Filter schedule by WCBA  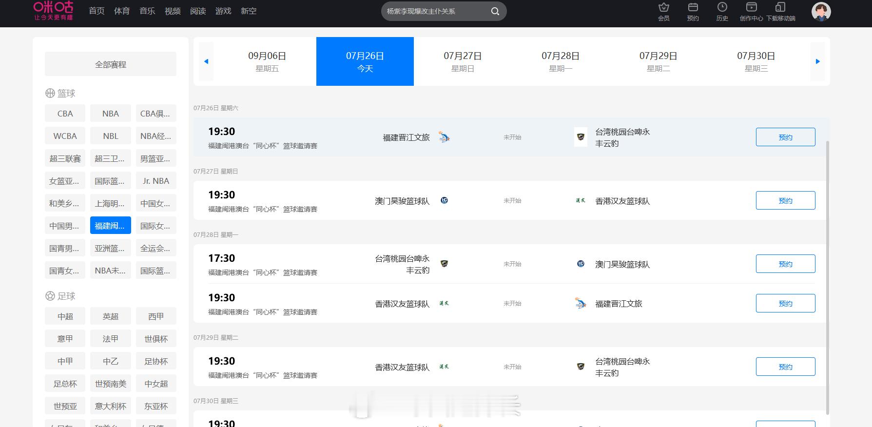click(65, 136)
